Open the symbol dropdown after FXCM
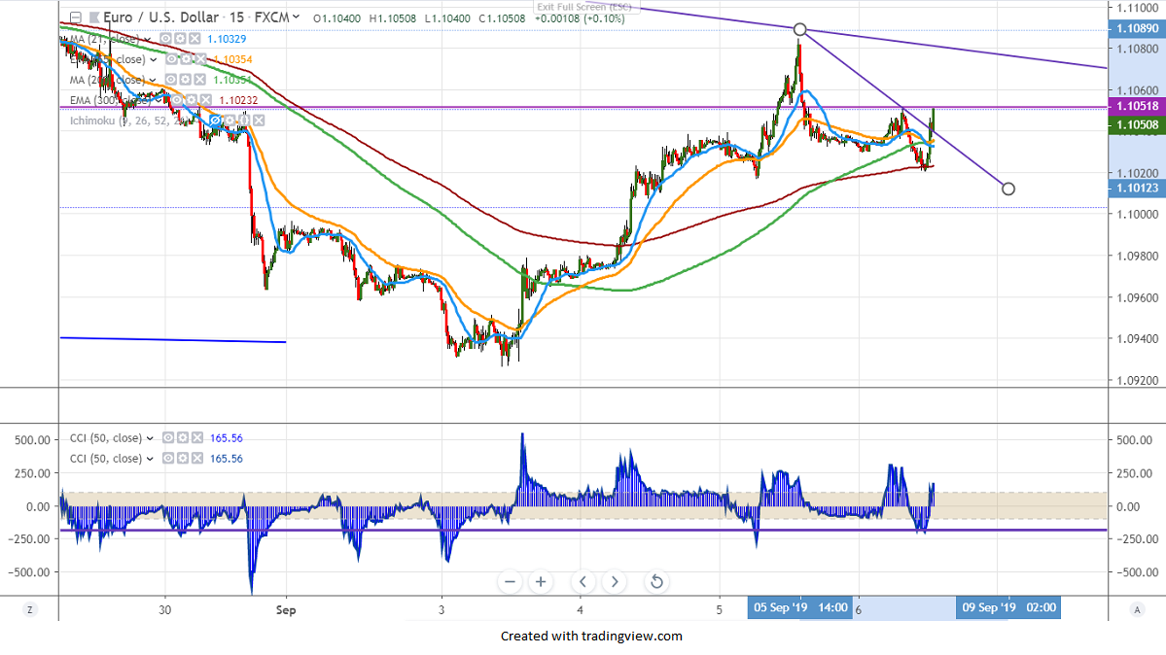Screen dimensions: 1166x655 [296, 17]
